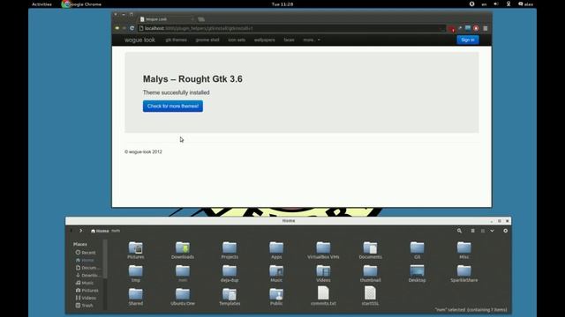565x317 pixels.
Task: Select the thumbnail folder
Action: coord(370,274)
